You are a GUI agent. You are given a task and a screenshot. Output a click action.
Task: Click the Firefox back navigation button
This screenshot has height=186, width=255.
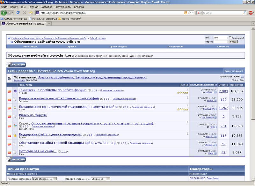point(4,13)
